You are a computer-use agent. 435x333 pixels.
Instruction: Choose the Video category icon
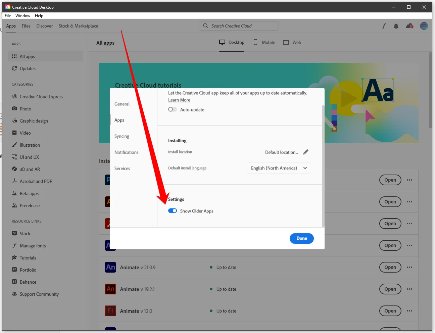click(14, 133)
